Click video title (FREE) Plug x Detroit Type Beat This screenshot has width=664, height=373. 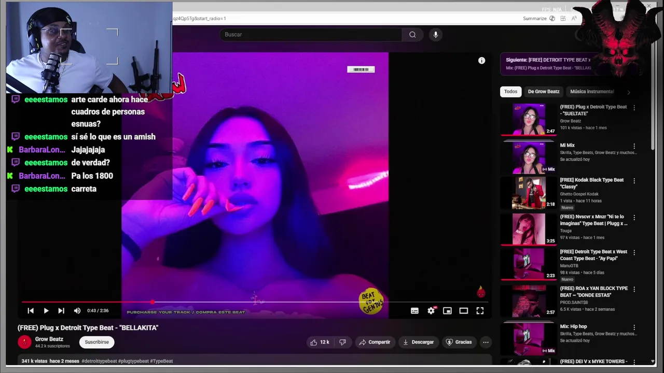pyautogui.click(x=88, y=328)
